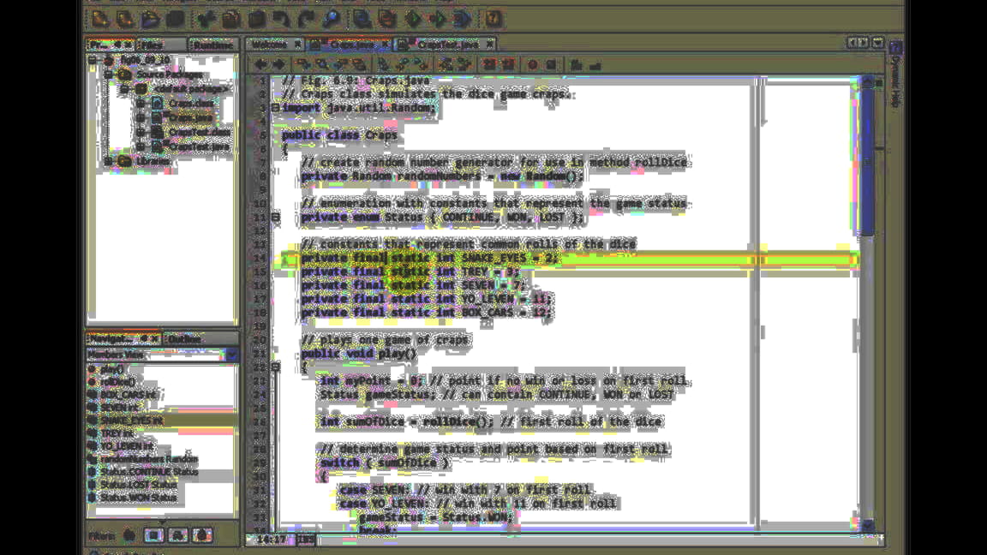Image resolution: width=987 pixels, height=555 pixels.
Task: Collapse the default package node
Action: (124, 89)
